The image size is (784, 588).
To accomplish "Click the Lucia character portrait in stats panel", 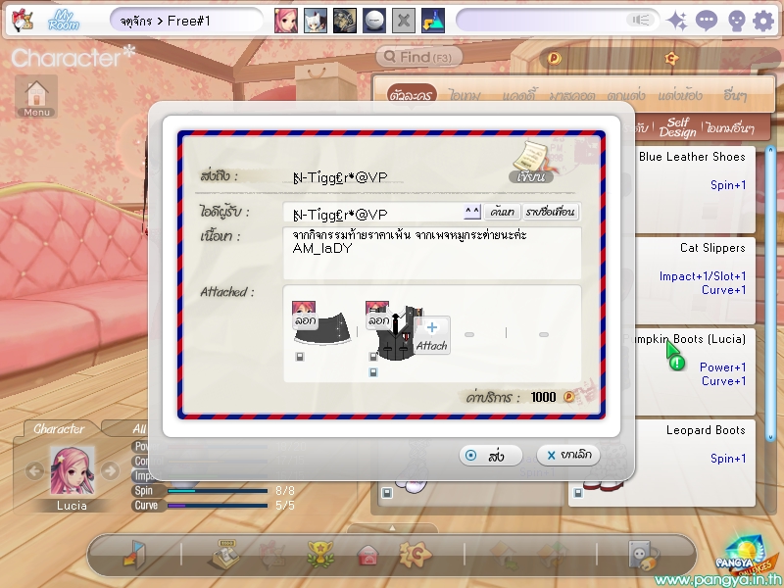I will point(72,471).
